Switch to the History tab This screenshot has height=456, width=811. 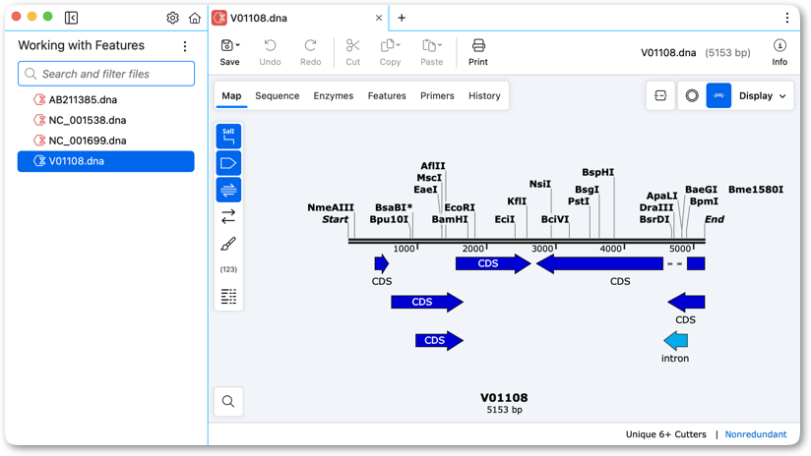(484, 95)
